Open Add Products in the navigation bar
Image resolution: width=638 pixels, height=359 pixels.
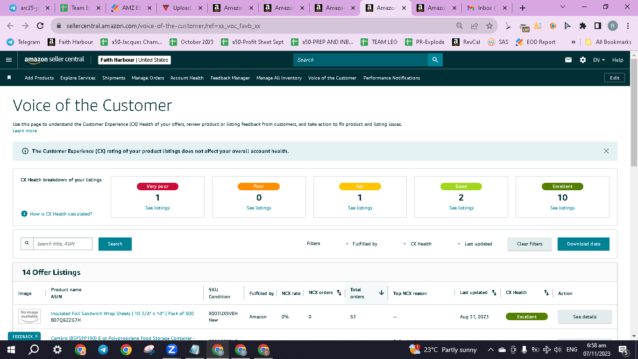[39, 78]
